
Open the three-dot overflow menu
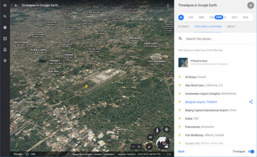click(x=168, y=5)
